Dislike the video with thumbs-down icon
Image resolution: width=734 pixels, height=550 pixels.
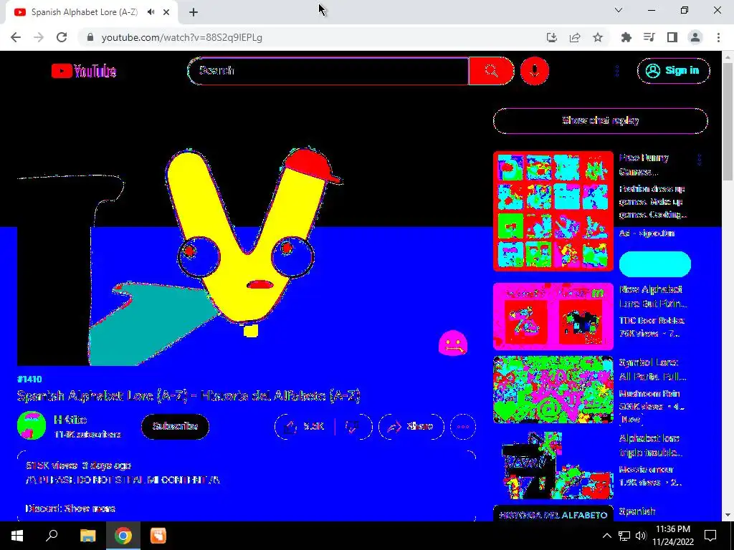click(x=353, y=427)
